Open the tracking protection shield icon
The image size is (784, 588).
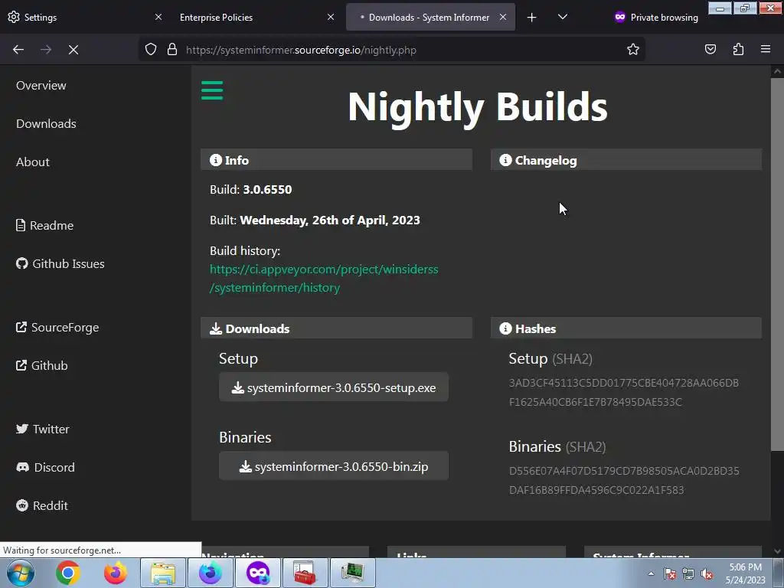[x=151, y=50]
